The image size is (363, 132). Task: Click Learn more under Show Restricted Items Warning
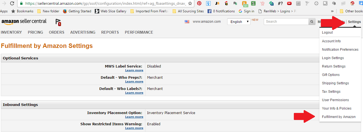tap(134, 128)
